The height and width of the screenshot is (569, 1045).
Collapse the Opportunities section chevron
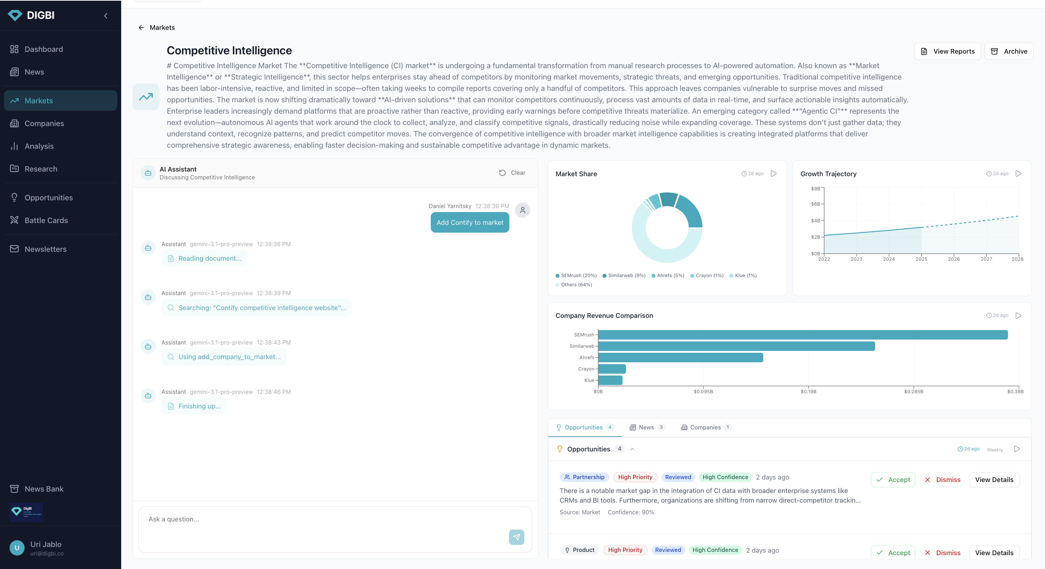pyautogui.click(x=632, y=449)
